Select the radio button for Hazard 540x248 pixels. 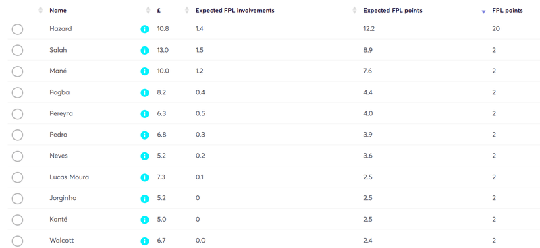coord(18,29)
